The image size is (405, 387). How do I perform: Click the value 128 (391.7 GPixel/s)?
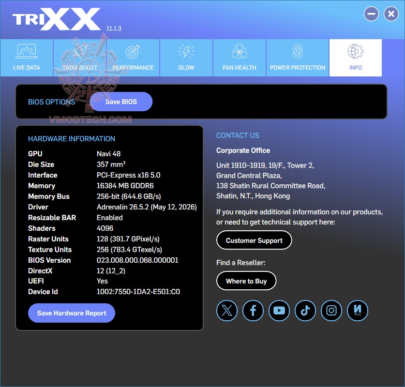coord(128,239)
